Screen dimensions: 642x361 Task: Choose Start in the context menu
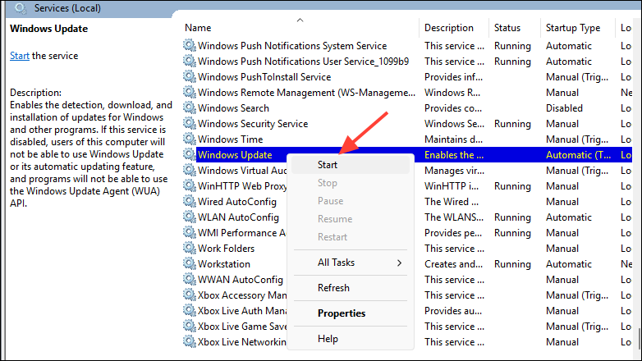point(351,165)
